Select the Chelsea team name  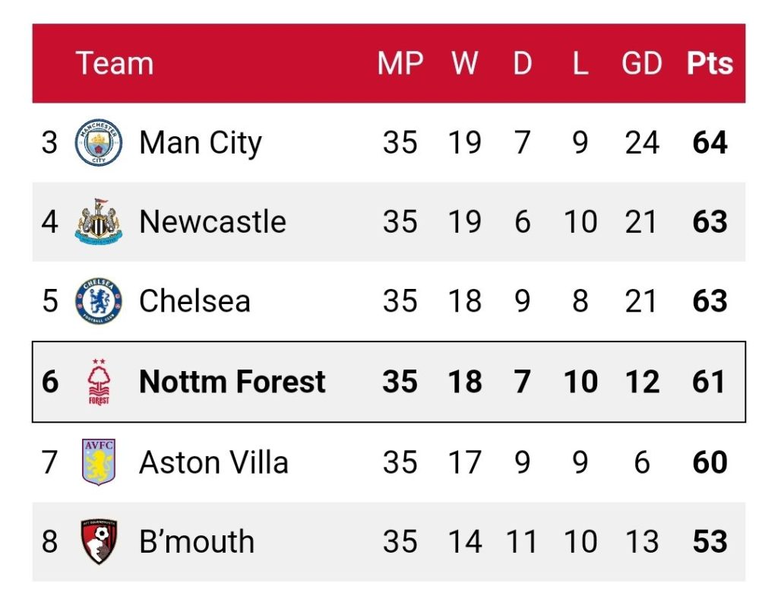coord(194,301)
